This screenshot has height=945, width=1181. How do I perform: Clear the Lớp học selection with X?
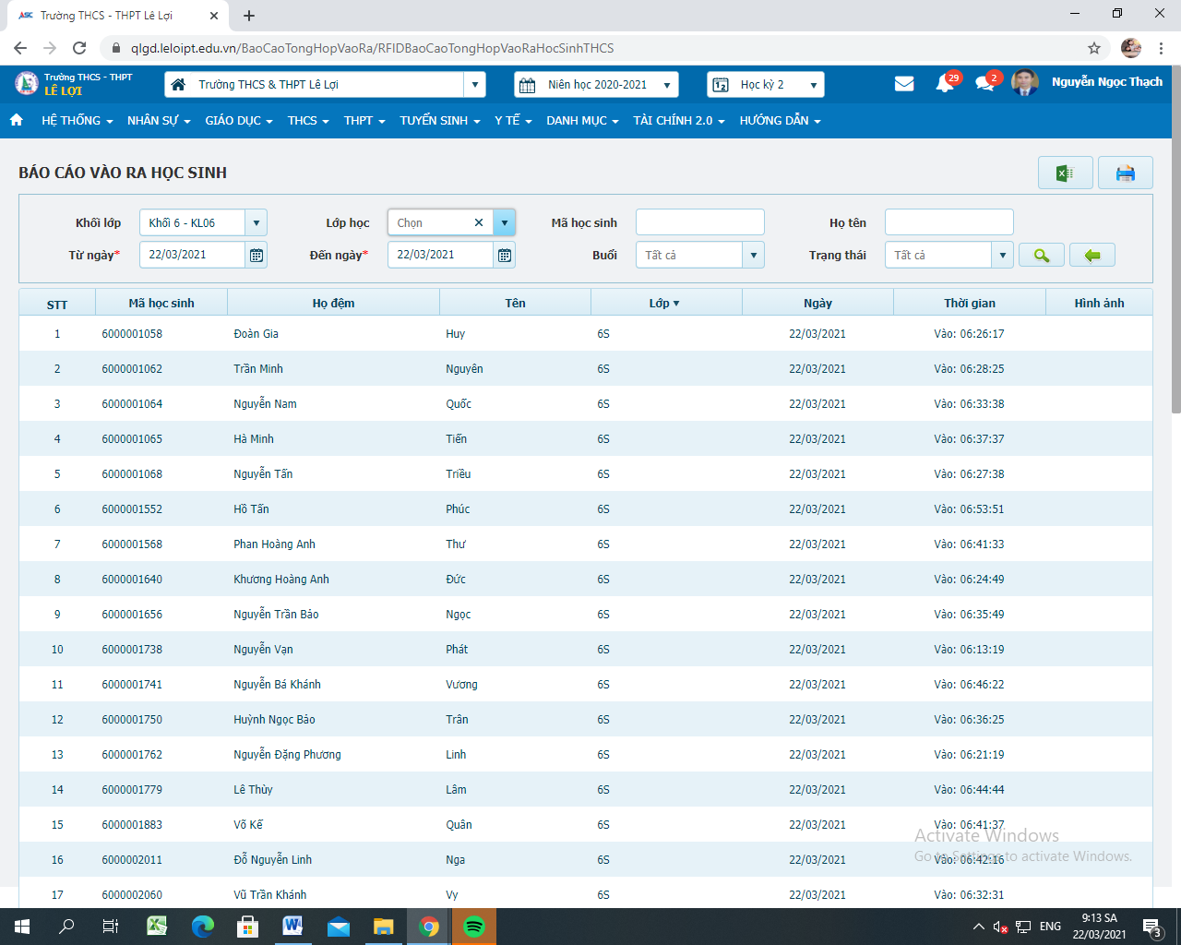tap(478, 222)
